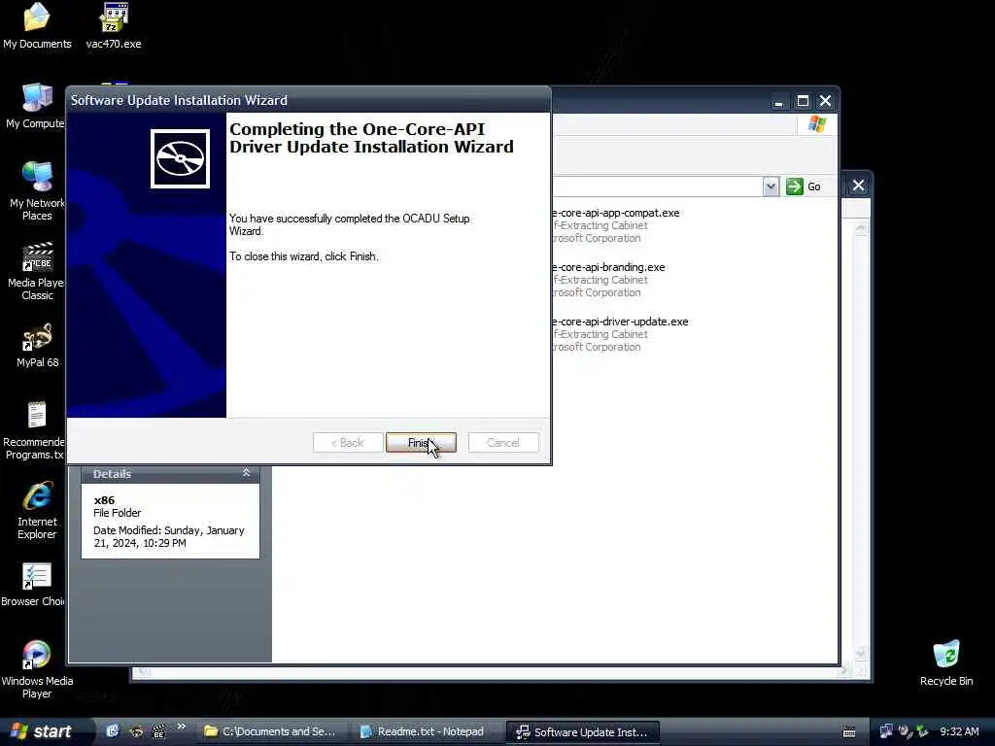Collapse the Details panel in Explorer sidebar
Image resolution: width=995 pixels, height=746 pixels.
coord(246,473)
